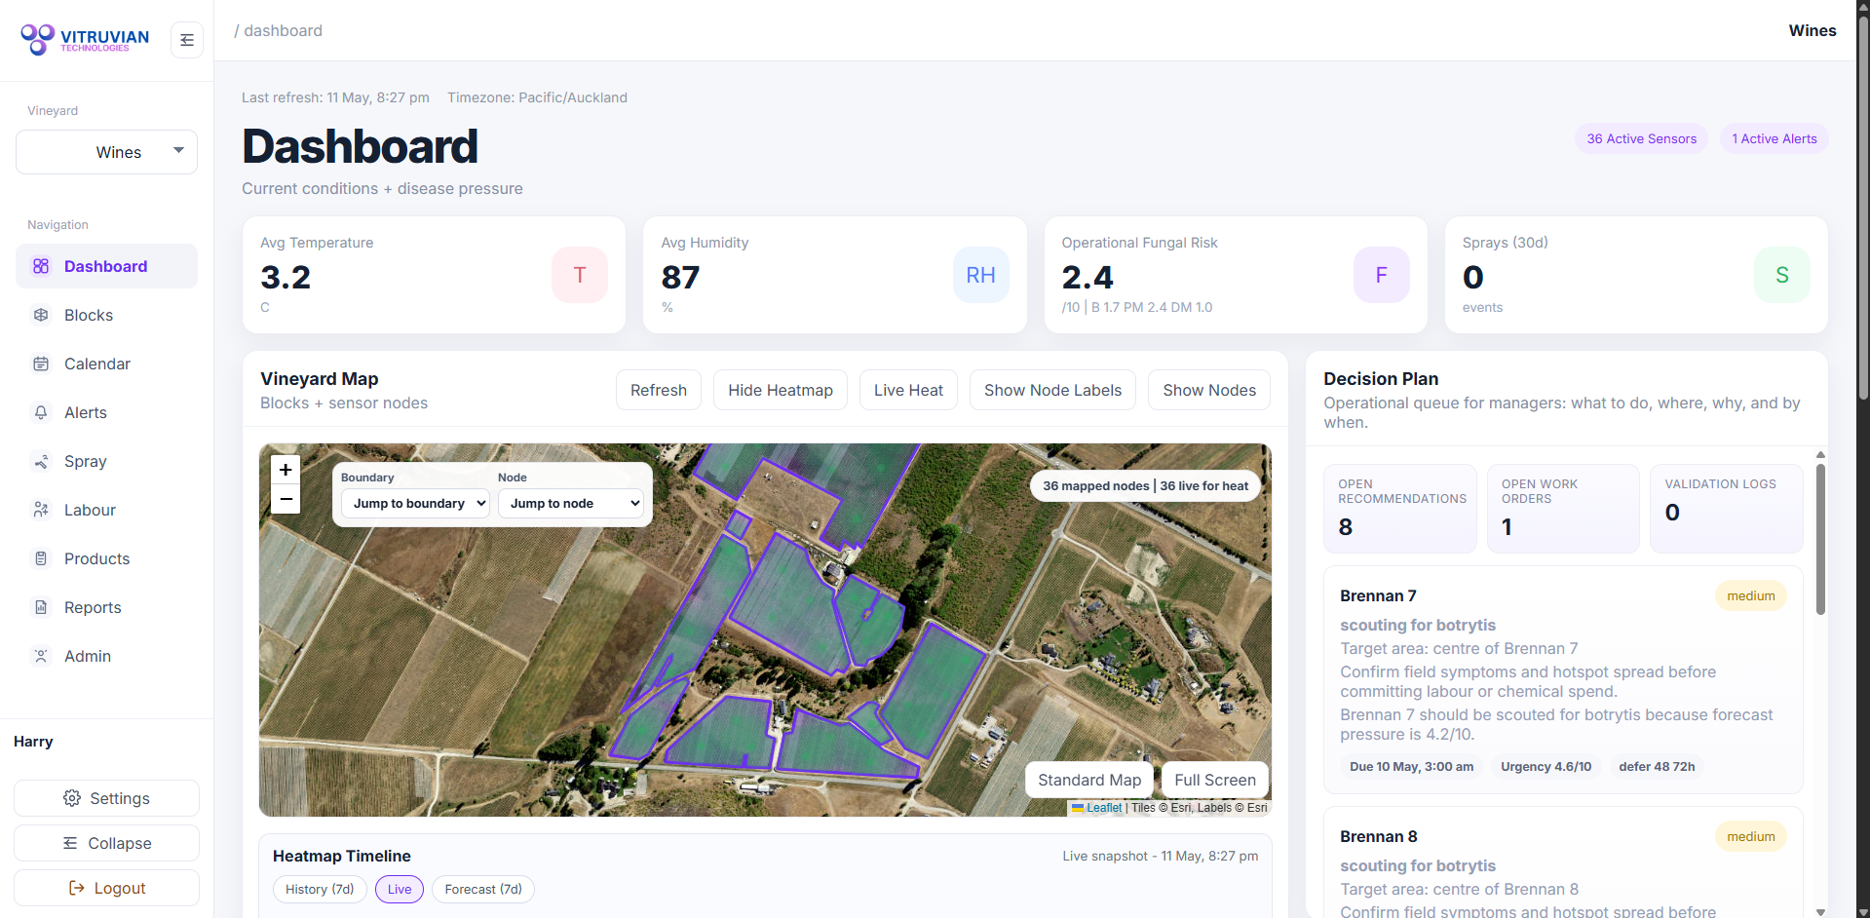
Task: Click the Alerts bell icon
Action: coord(41,412)
